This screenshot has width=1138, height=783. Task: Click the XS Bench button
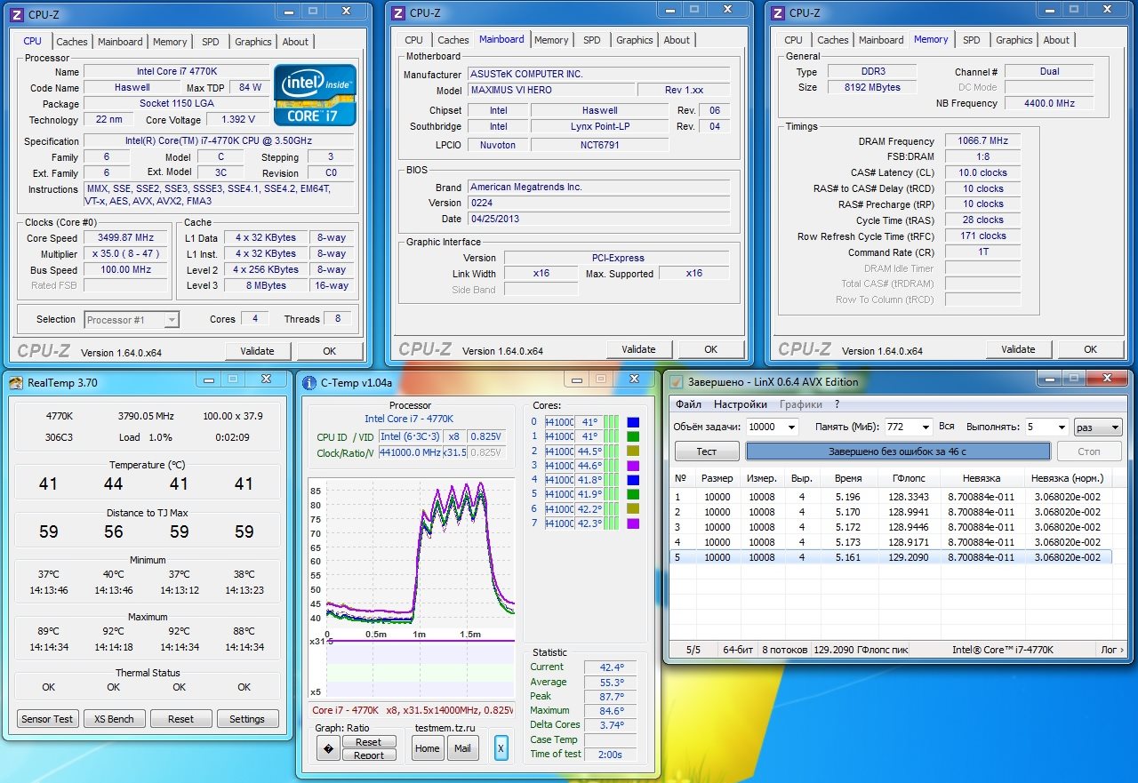[x=115, y=719]
